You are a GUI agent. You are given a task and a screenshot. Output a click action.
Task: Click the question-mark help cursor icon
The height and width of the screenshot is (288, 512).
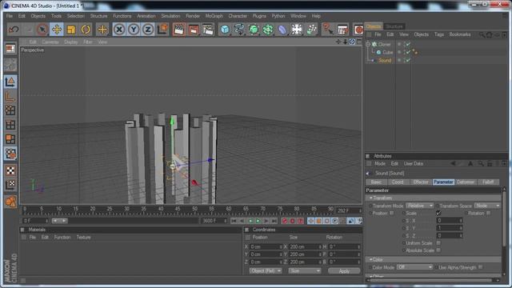point(327,30)
